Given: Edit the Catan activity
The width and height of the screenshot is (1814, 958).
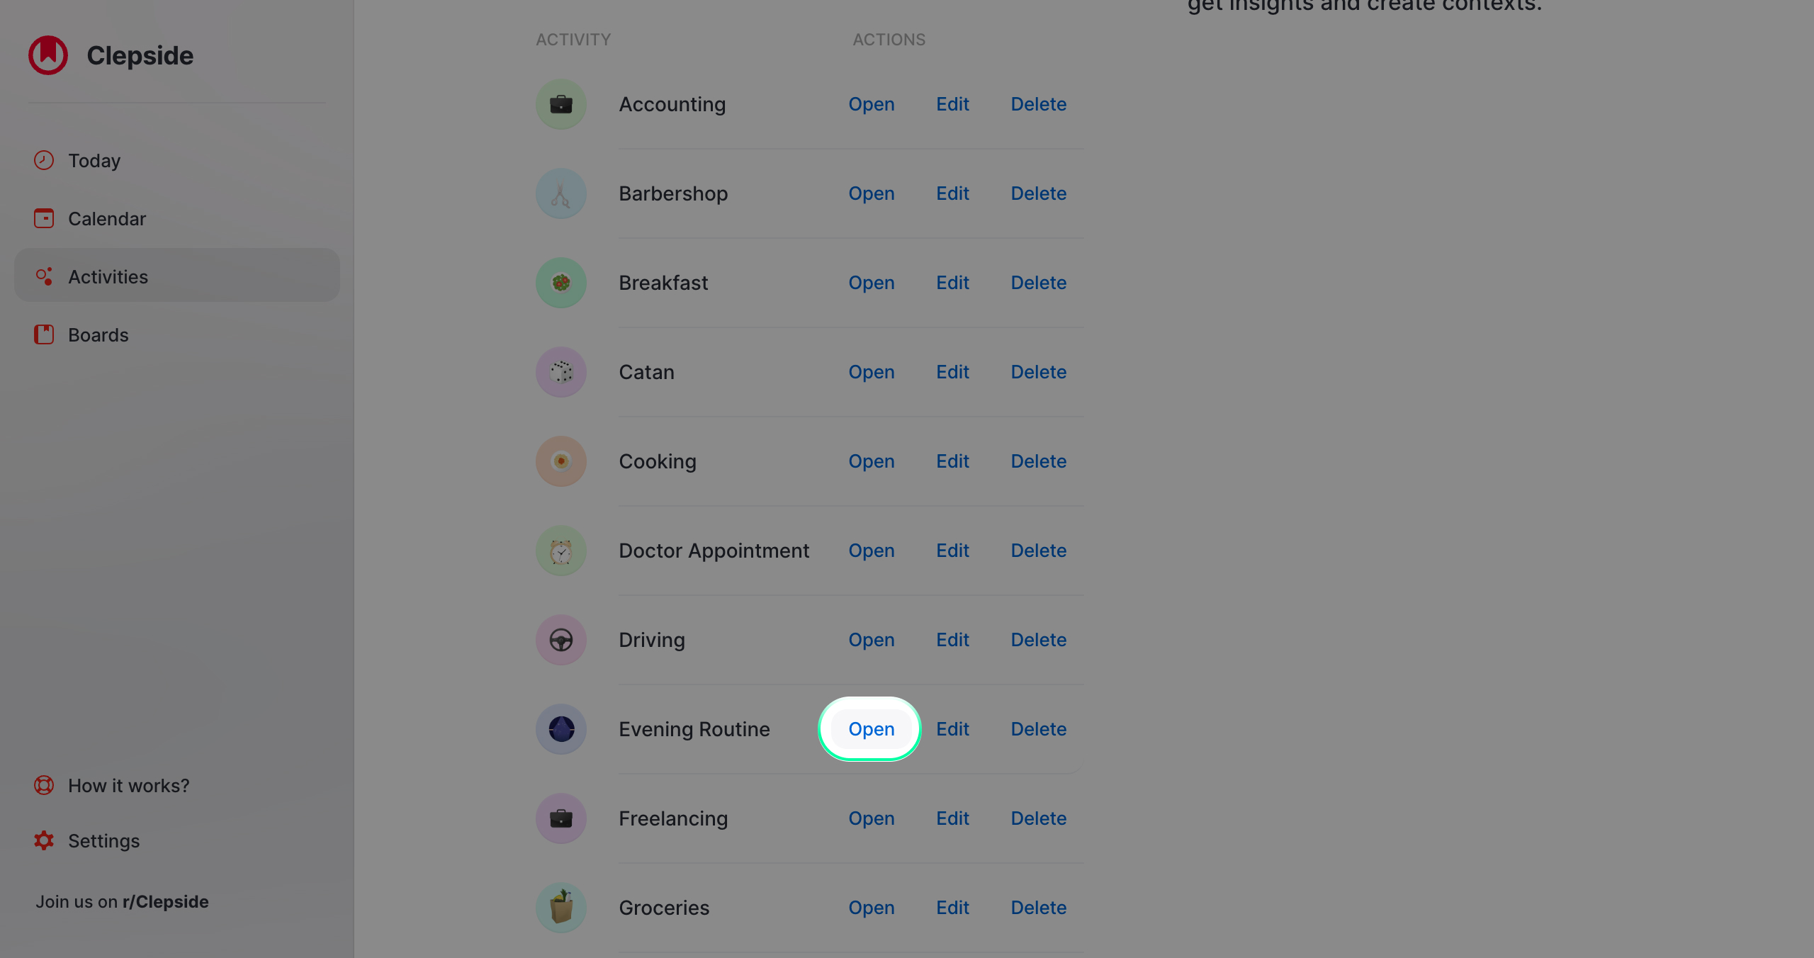Looking at the screenshot, I should (x=952, y=372).
